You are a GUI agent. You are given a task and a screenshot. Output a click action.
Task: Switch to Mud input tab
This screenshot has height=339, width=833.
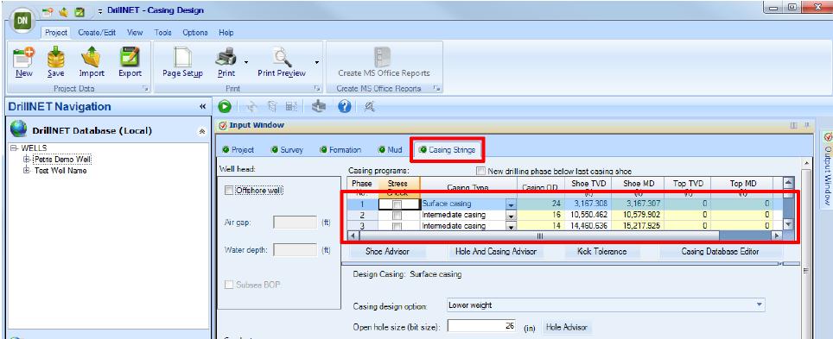pyautogui.click(x=390, y=150)
